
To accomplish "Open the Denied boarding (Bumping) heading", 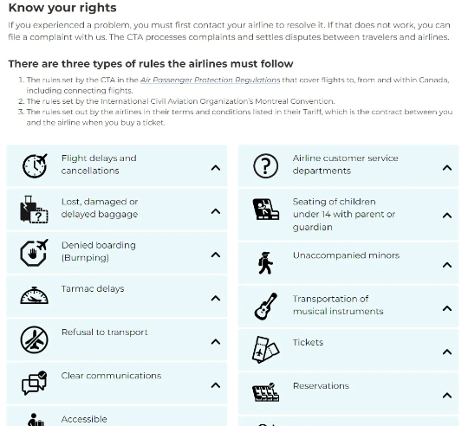I will tap(99, 251).
